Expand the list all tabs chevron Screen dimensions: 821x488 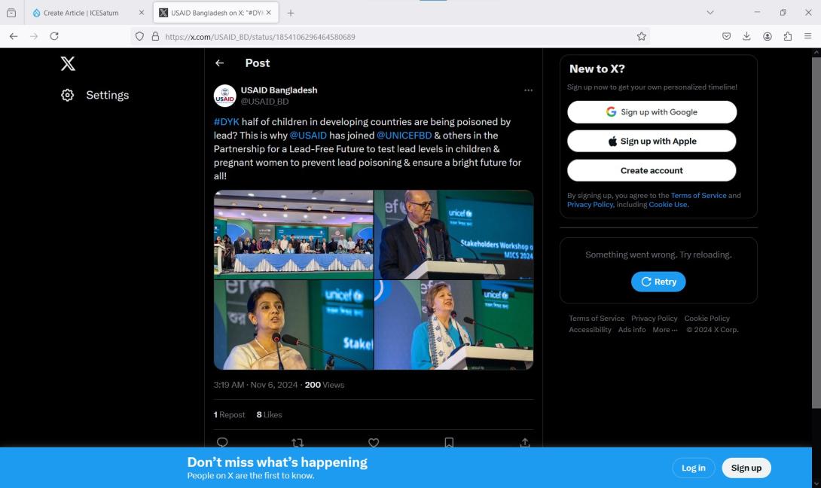click(x=710, y=13)
